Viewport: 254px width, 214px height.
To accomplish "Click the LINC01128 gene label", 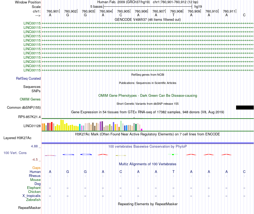I will tap(32, 126).
